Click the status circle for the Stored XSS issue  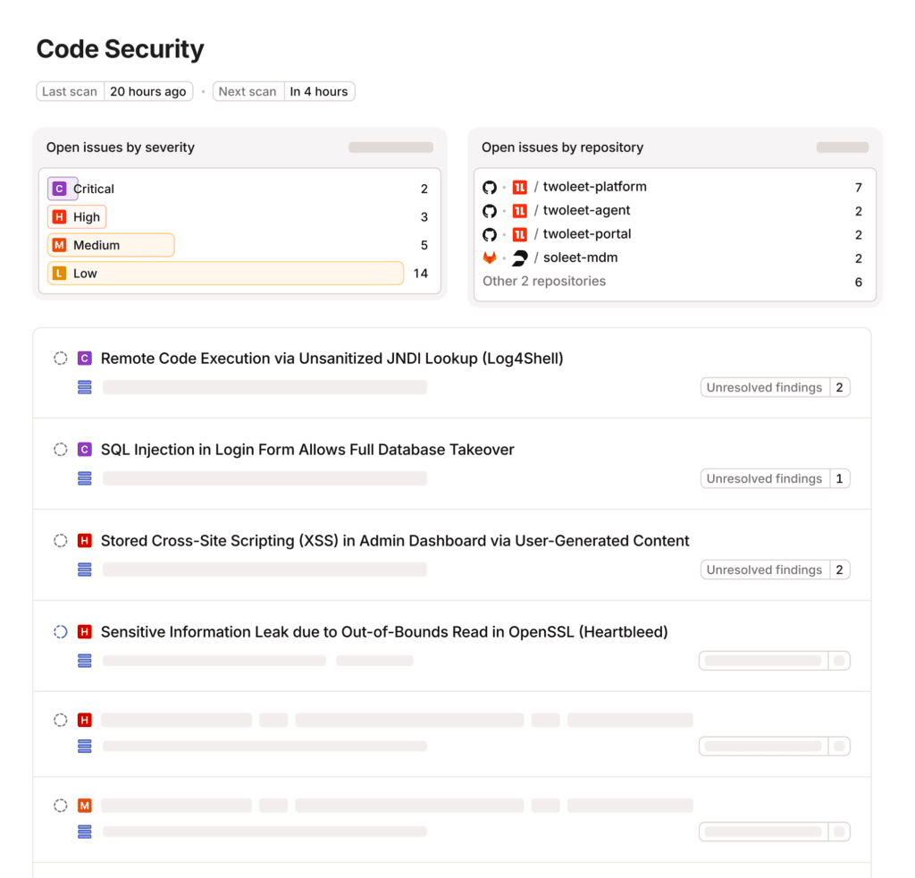click(x=61, y=541)
